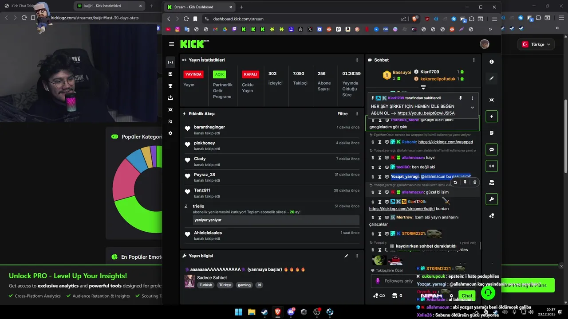
Task: Open new tab in Kick Dashboard window
Action: click(x=242, y=7)
